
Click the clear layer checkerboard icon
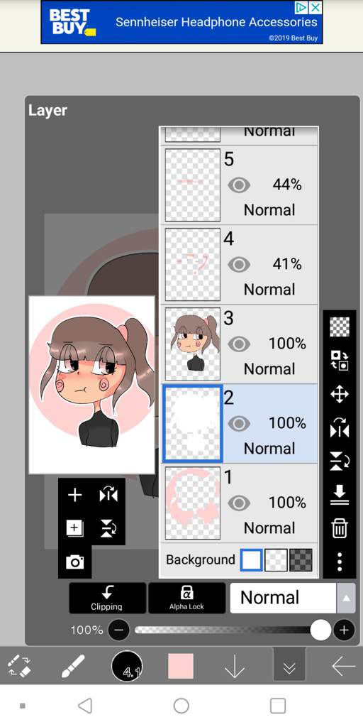point(340,327)
